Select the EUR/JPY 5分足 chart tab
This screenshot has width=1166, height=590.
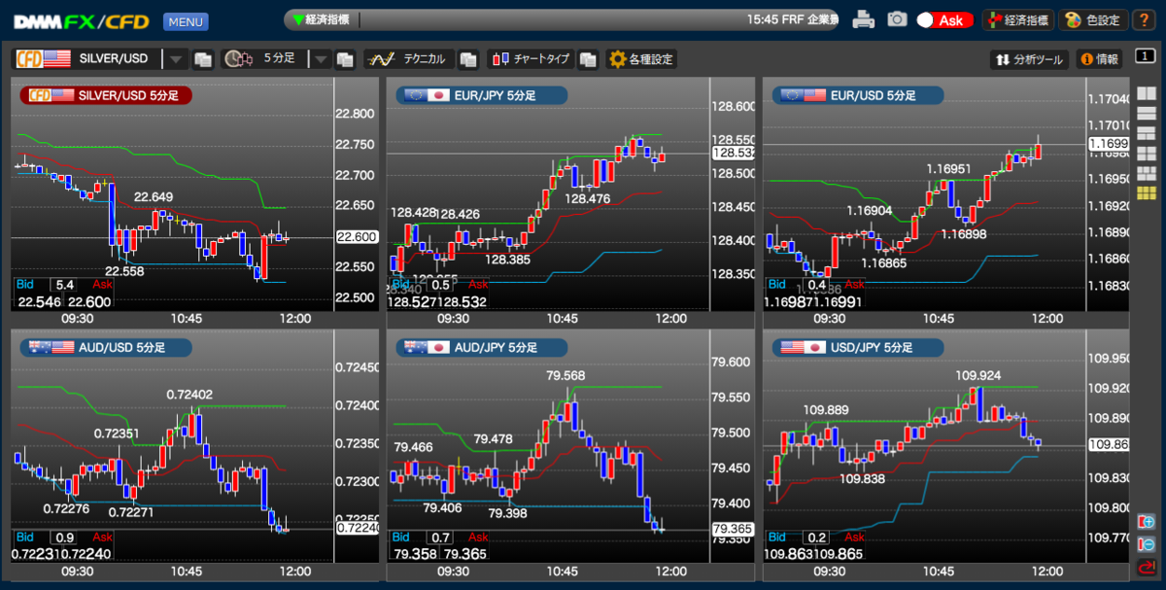483,95
